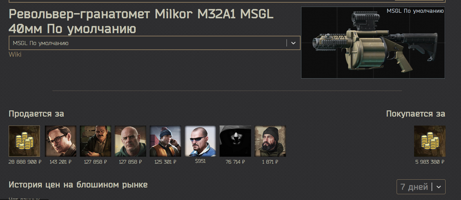Click the 5 983 380 ₽ buy price

pyautogui.click(x=430, y=162)
